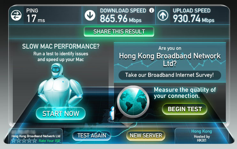Open the Take our Broadband Internet Survey link
The width and height of the screenshot is (237, 149).
point(170,75)
